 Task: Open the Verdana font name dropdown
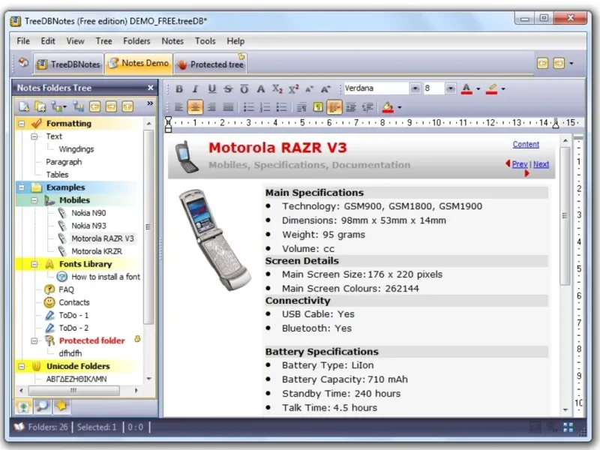tap(415, 88)
